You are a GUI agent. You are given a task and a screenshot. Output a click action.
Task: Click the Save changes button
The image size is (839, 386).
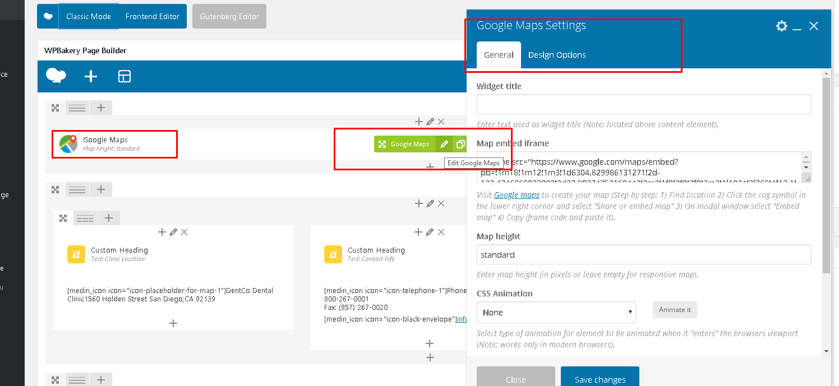(x=600, y=379)
